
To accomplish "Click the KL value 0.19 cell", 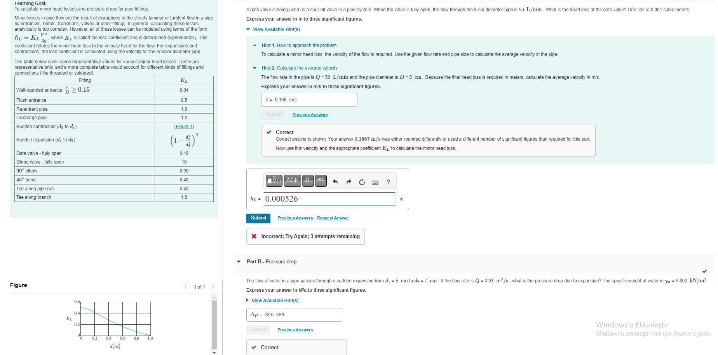I will (184, 153).
